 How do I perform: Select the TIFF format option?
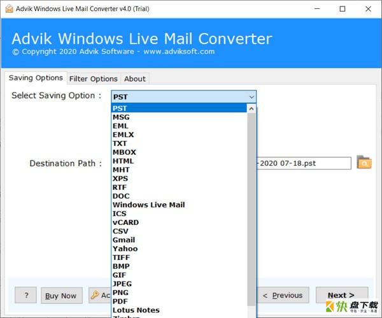[x=179, y=257]
